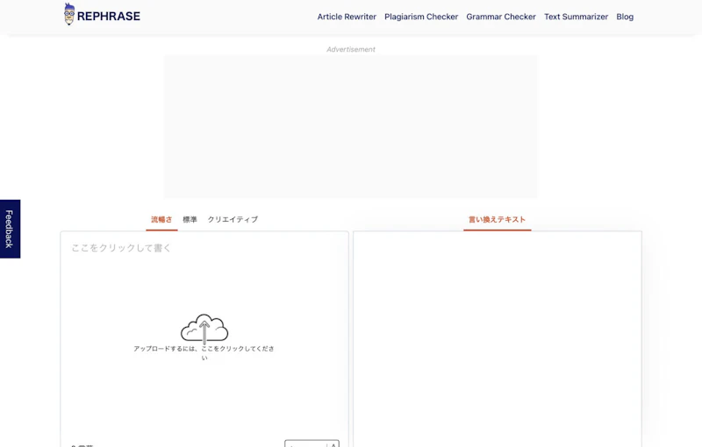Viewport: 702px width, 447px height.
Task: Open the Plagiarism Checker page
Action: (421, 17)
